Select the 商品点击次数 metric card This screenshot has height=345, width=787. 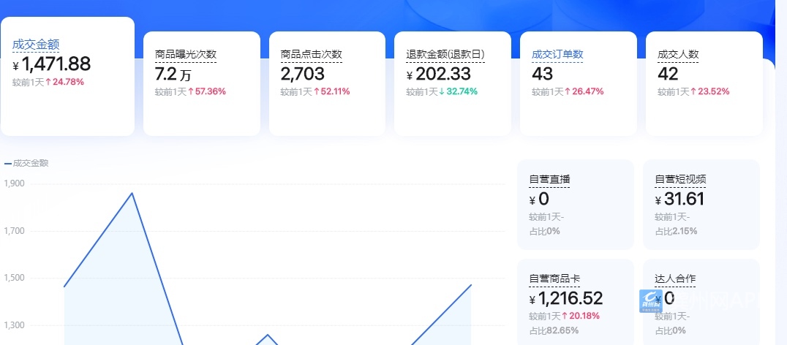click(327, 84)
